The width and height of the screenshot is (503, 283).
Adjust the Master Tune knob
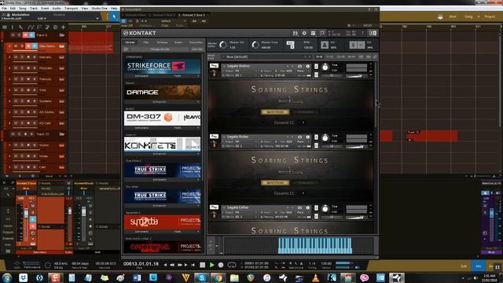[255, 45]
